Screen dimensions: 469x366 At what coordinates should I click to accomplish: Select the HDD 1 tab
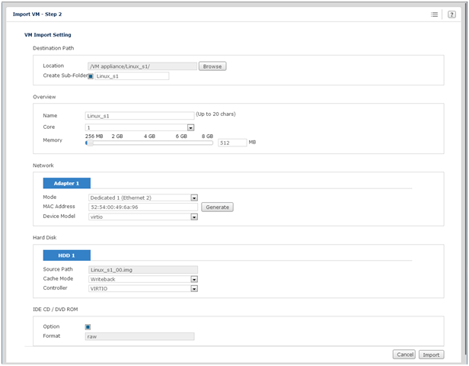tap(67, 255)
